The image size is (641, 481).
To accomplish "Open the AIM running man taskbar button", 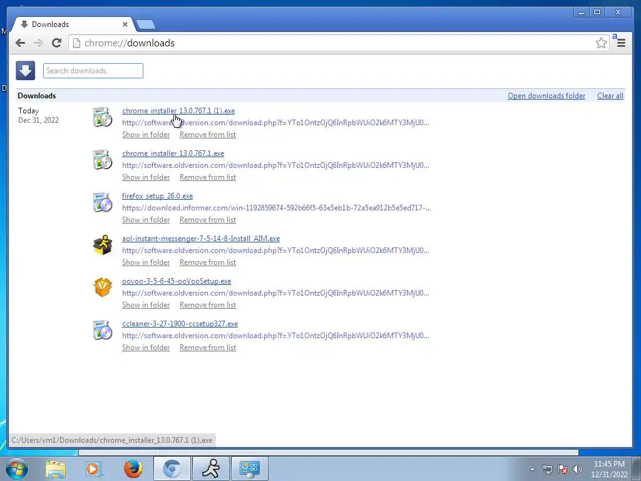I will (x=211, y=468).
